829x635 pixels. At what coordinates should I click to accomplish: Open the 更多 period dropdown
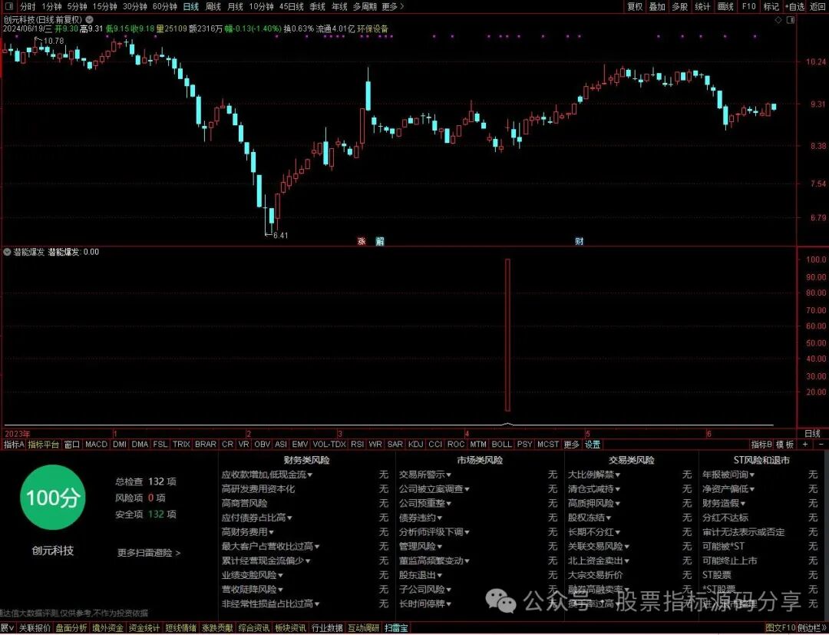[x=392, y=7]
